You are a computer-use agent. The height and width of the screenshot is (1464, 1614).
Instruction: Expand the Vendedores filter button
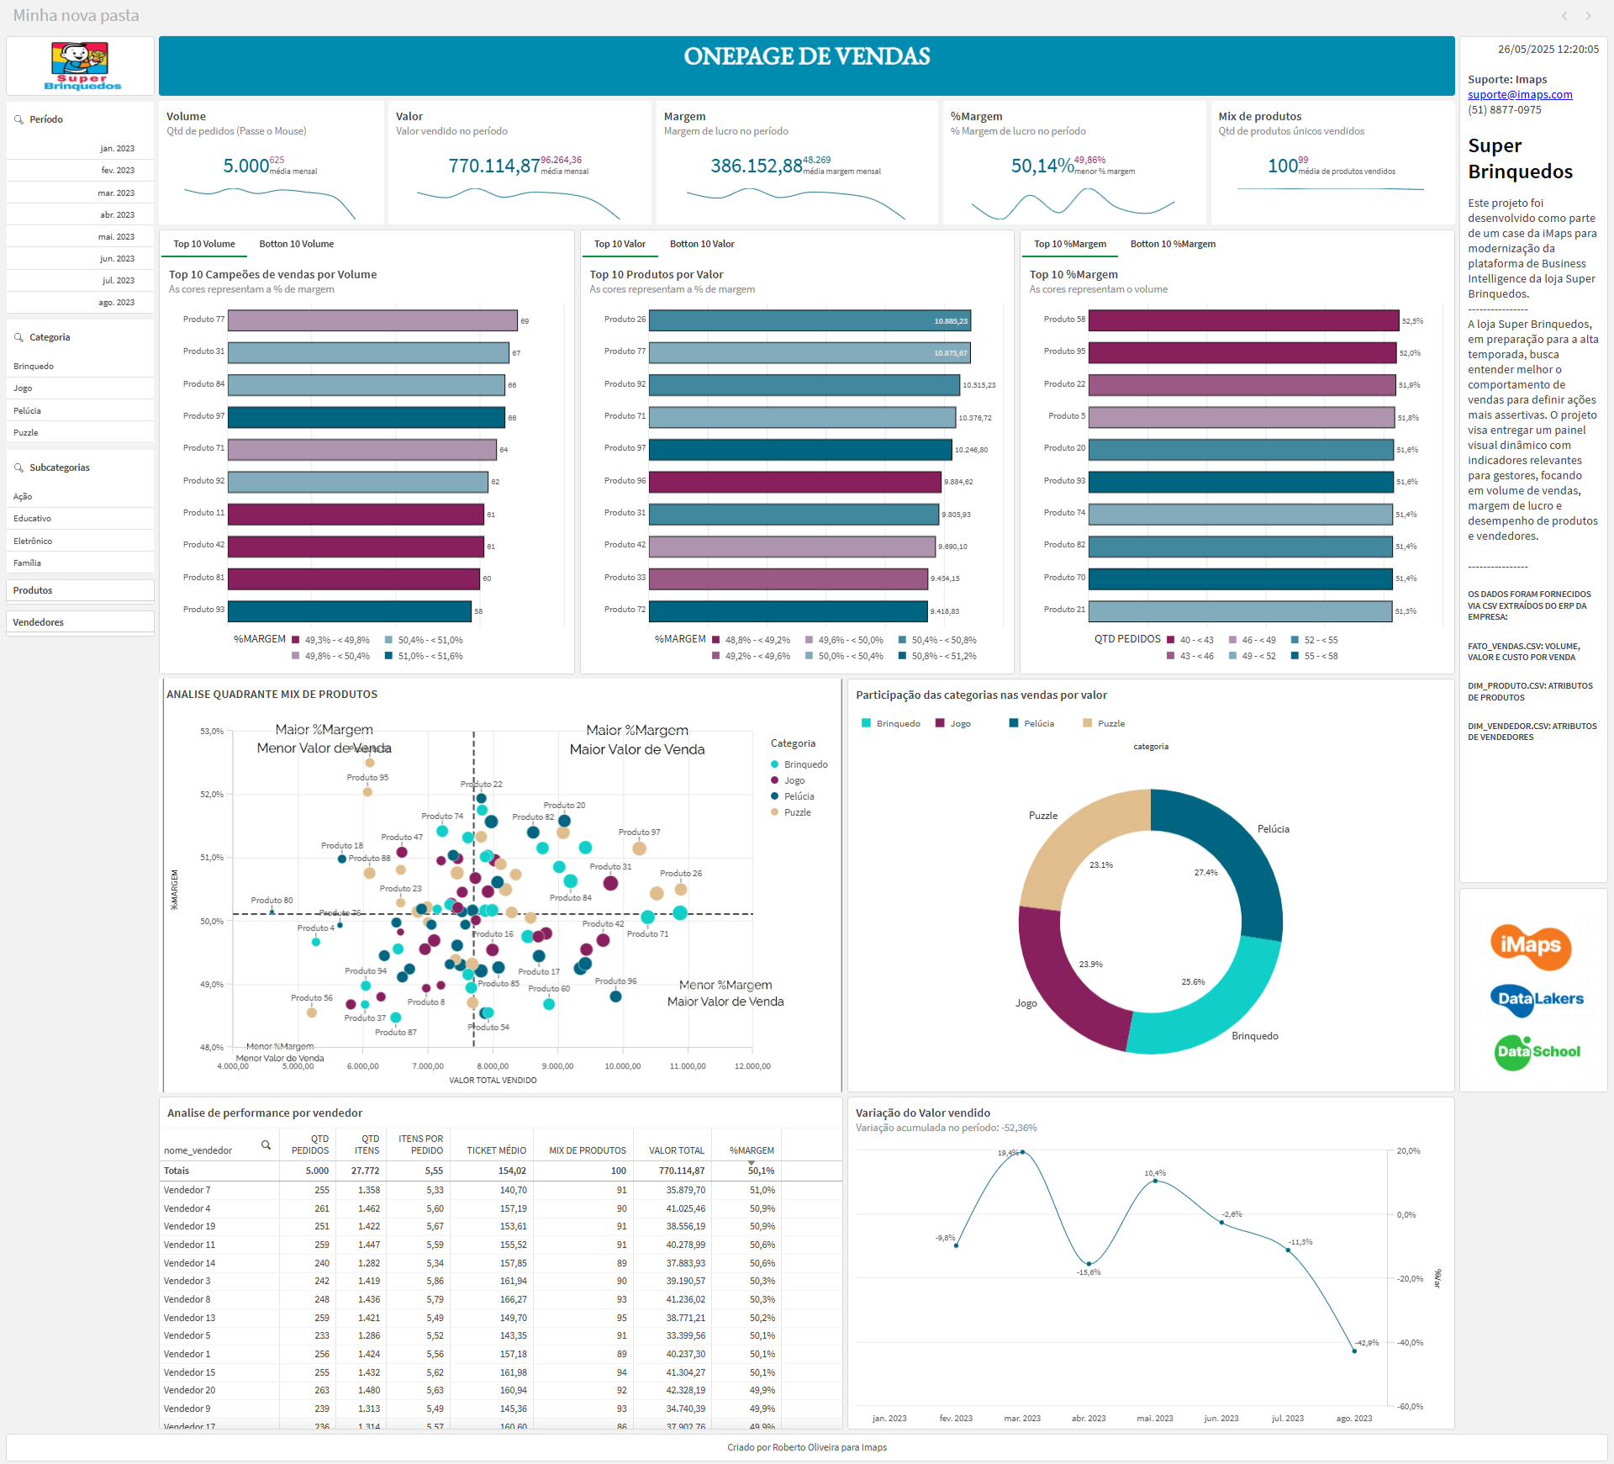[80, 622]
